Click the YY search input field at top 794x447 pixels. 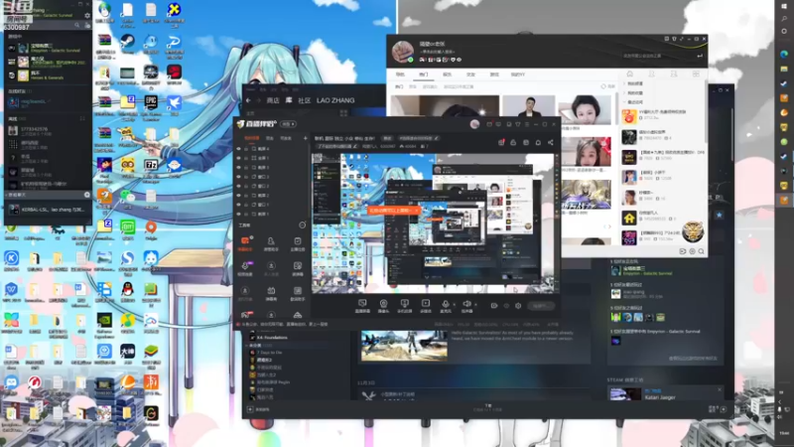point(663,56)
